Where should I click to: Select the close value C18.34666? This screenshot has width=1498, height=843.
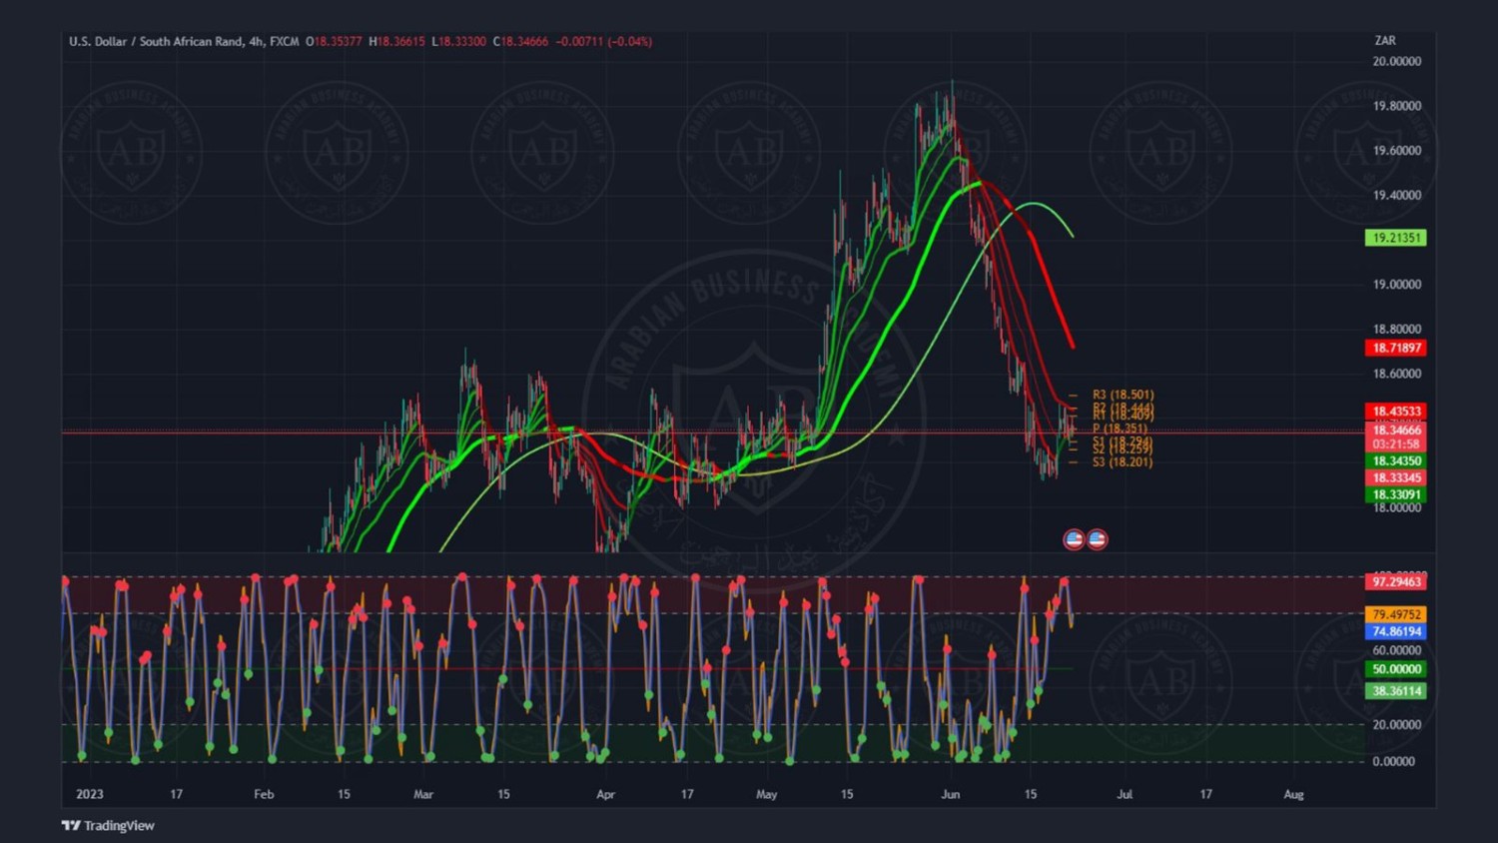point(520,42)
